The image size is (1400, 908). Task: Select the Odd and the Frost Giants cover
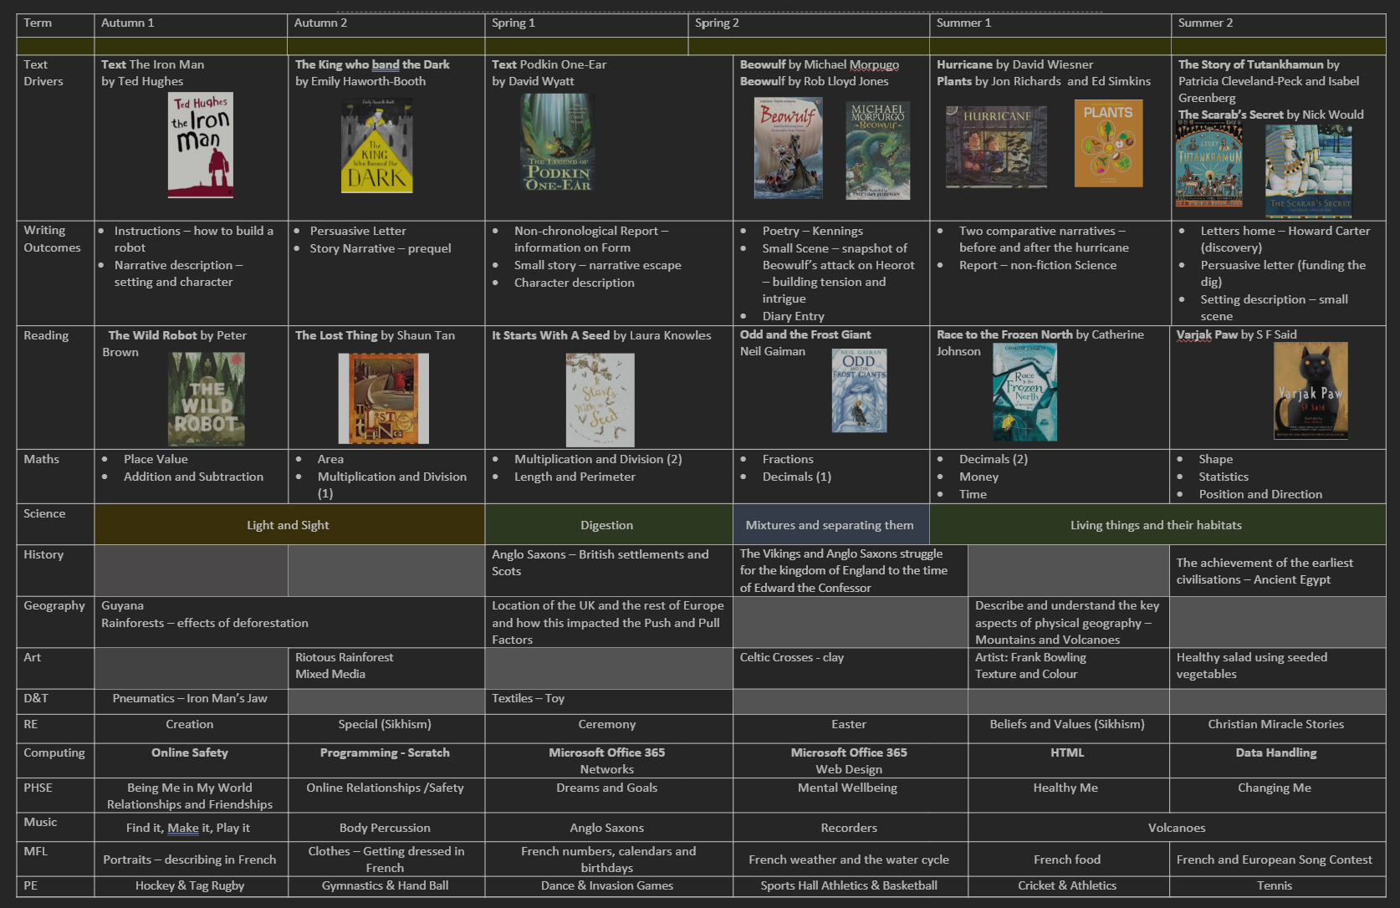(x=859, y=390)
